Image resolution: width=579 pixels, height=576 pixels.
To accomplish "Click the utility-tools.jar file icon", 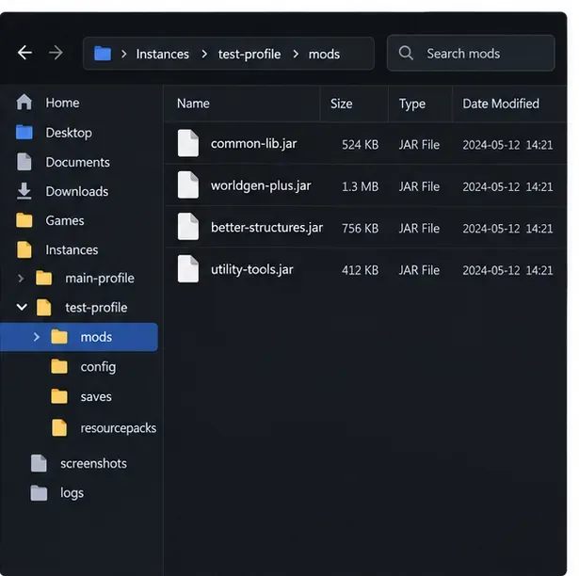I will pyautogui.click(x=188, y=268).
